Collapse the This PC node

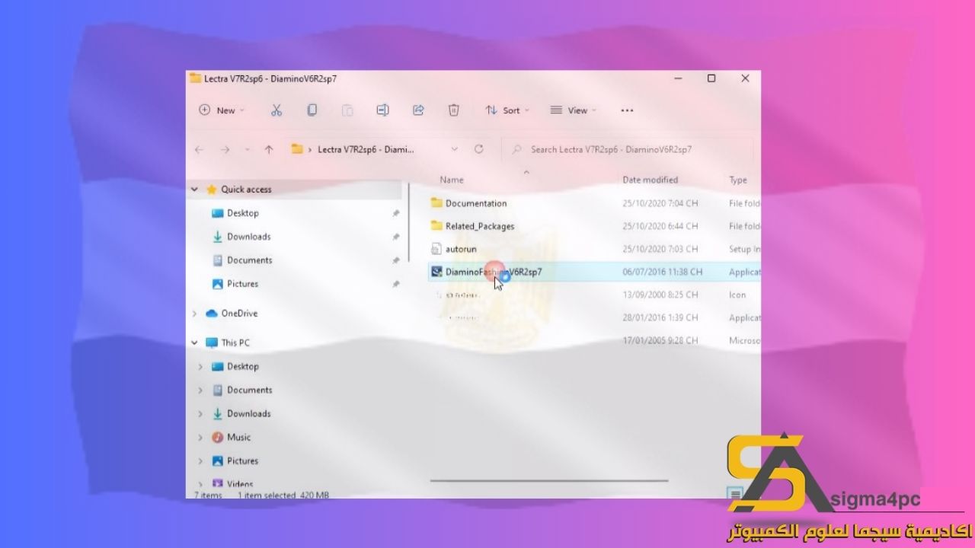coord(195,343)
